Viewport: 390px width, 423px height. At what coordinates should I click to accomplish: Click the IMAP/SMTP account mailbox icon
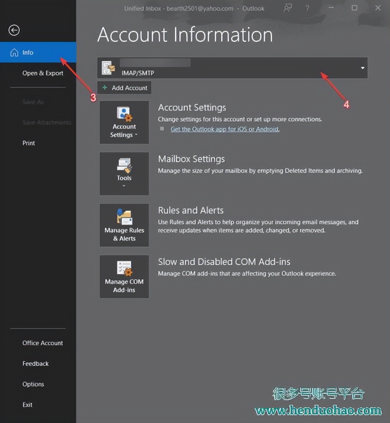[x=108, y=68]
